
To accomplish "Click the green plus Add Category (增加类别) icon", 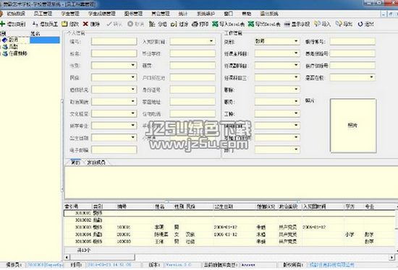I will (3, 24).
